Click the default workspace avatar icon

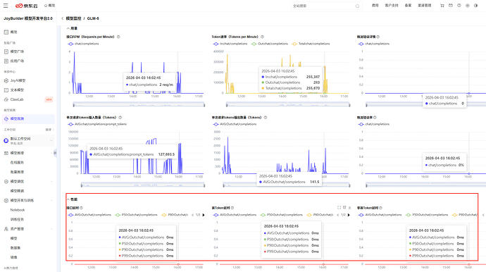pyautogui.click(x=6, y=140)
